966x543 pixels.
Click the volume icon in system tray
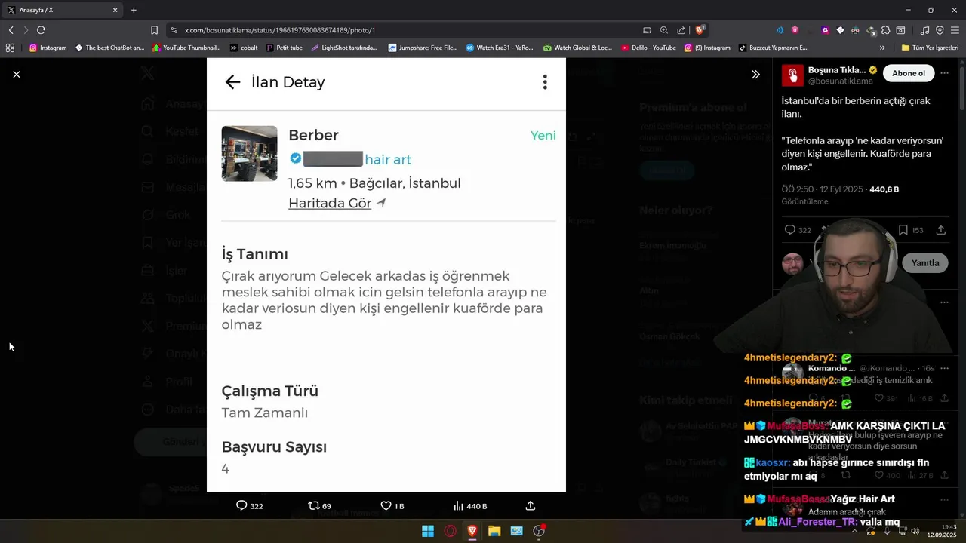[914, 531]
